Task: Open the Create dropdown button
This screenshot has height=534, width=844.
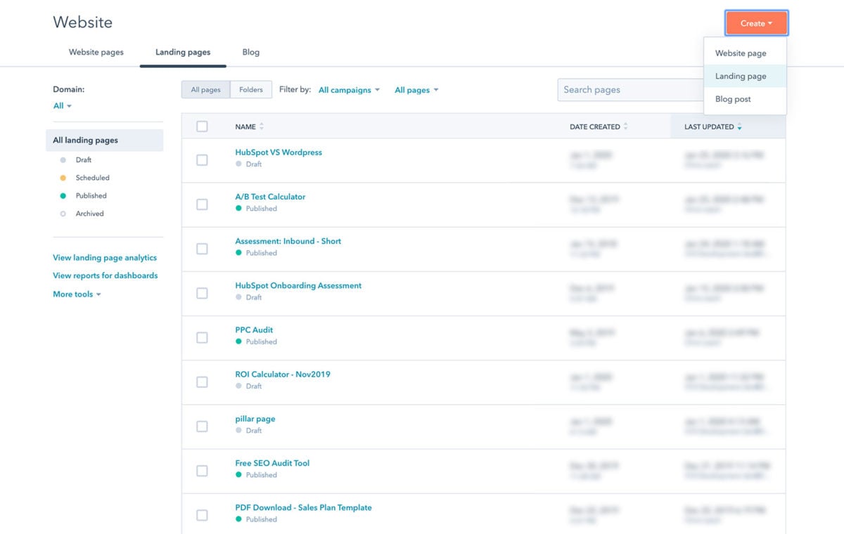Action: pyautogui.click(x=756, y=23)
